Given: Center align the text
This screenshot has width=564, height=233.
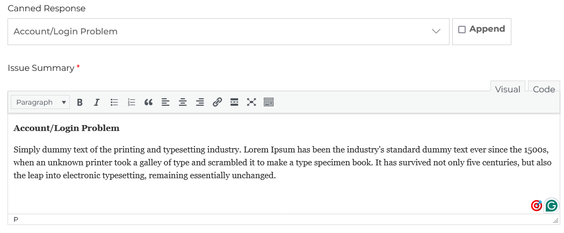Looking at the screenshot, I should (x=183, y=102).
